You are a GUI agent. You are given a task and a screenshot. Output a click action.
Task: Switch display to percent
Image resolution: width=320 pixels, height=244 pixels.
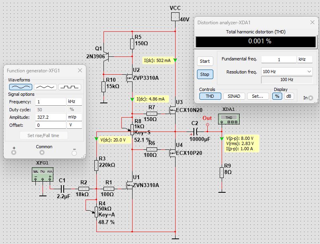click(x=277, y=96)
